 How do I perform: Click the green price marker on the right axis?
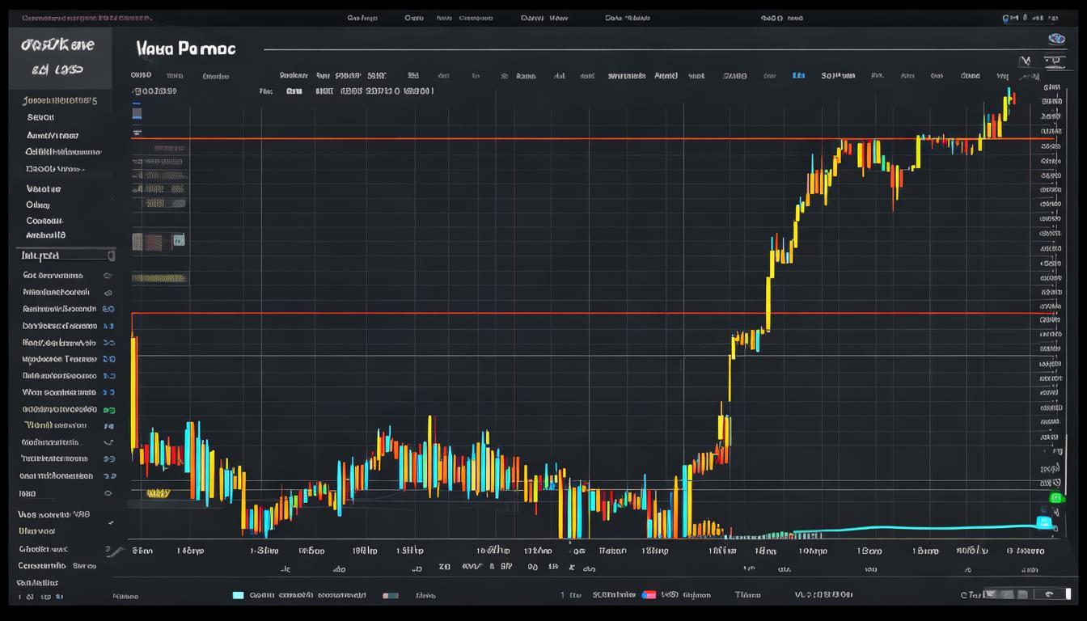pyautogui.click(x=1055, y=498)
